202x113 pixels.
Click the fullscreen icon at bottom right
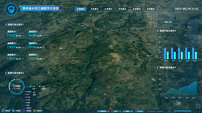pyautogui.click(x=198, y=106)
